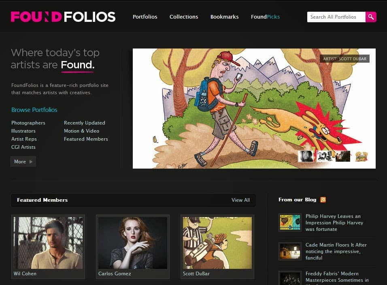Image resolution: width=387 pixels, height=285 pixels.
Task: Open Wil Cohen's featured member photo
Action: pos(48,243)
